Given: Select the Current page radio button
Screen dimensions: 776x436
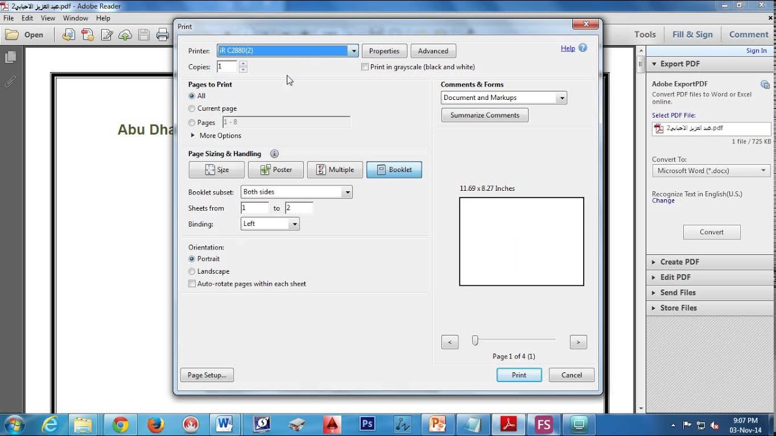Looking at the screenshot, I should [192, 108].
